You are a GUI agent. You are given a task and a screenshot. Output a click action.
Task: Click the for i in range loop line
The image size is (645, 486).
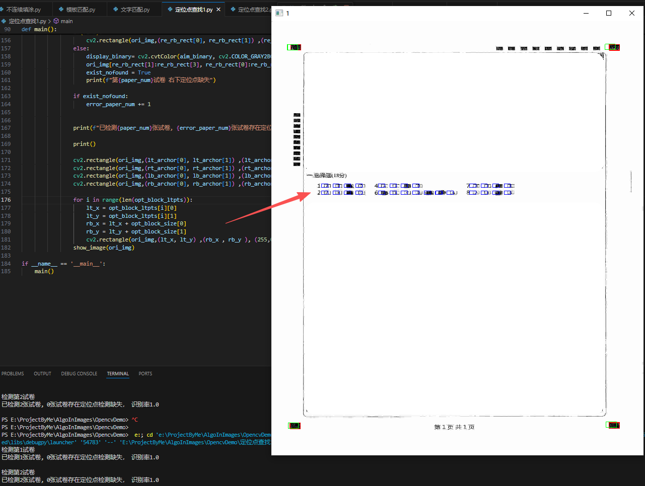coord(133,200)
